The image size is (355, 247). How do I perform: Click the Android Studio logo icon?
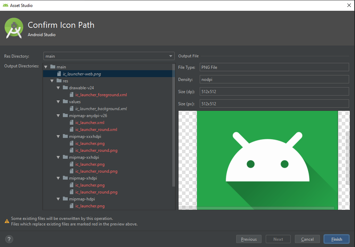click(x=14, y=28)
